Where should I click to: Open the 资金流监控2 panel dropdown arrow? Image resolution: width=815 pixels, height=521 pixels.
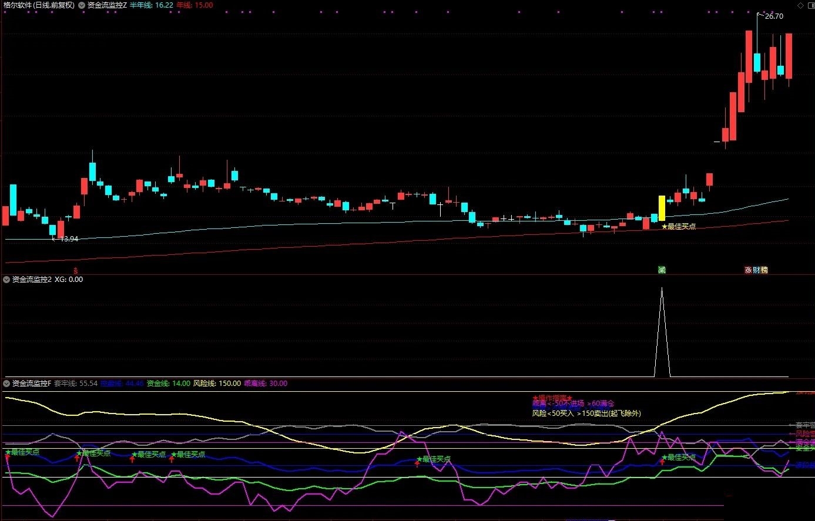coord(6,280)
